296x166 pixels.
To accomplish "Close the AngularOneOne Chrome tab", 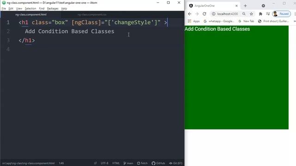I will point(236,6).
